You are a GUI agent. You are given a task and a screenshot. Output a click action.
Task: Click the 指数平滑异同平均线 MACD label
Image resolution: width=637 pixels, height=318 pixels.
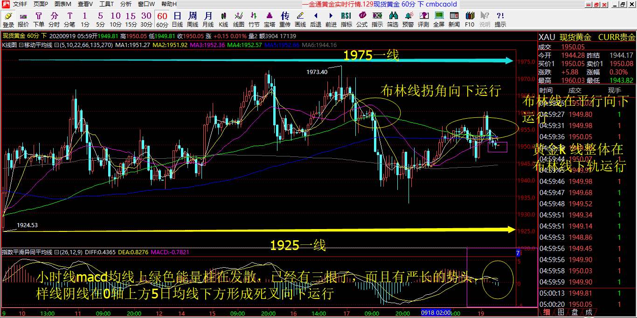[27, 252]
